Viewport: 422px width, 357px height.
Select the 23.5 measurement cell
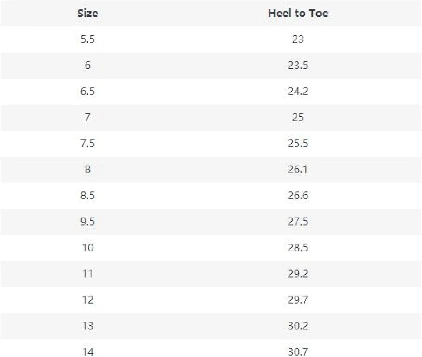[298, 65]
